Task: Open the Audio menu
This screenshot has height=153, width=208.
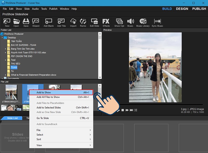Action: (x=35, y=9)
